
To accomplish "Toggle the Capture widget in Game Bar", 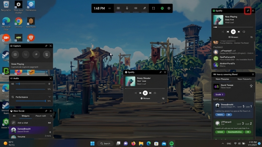I will pyautogui.click(x=118, y=8).
